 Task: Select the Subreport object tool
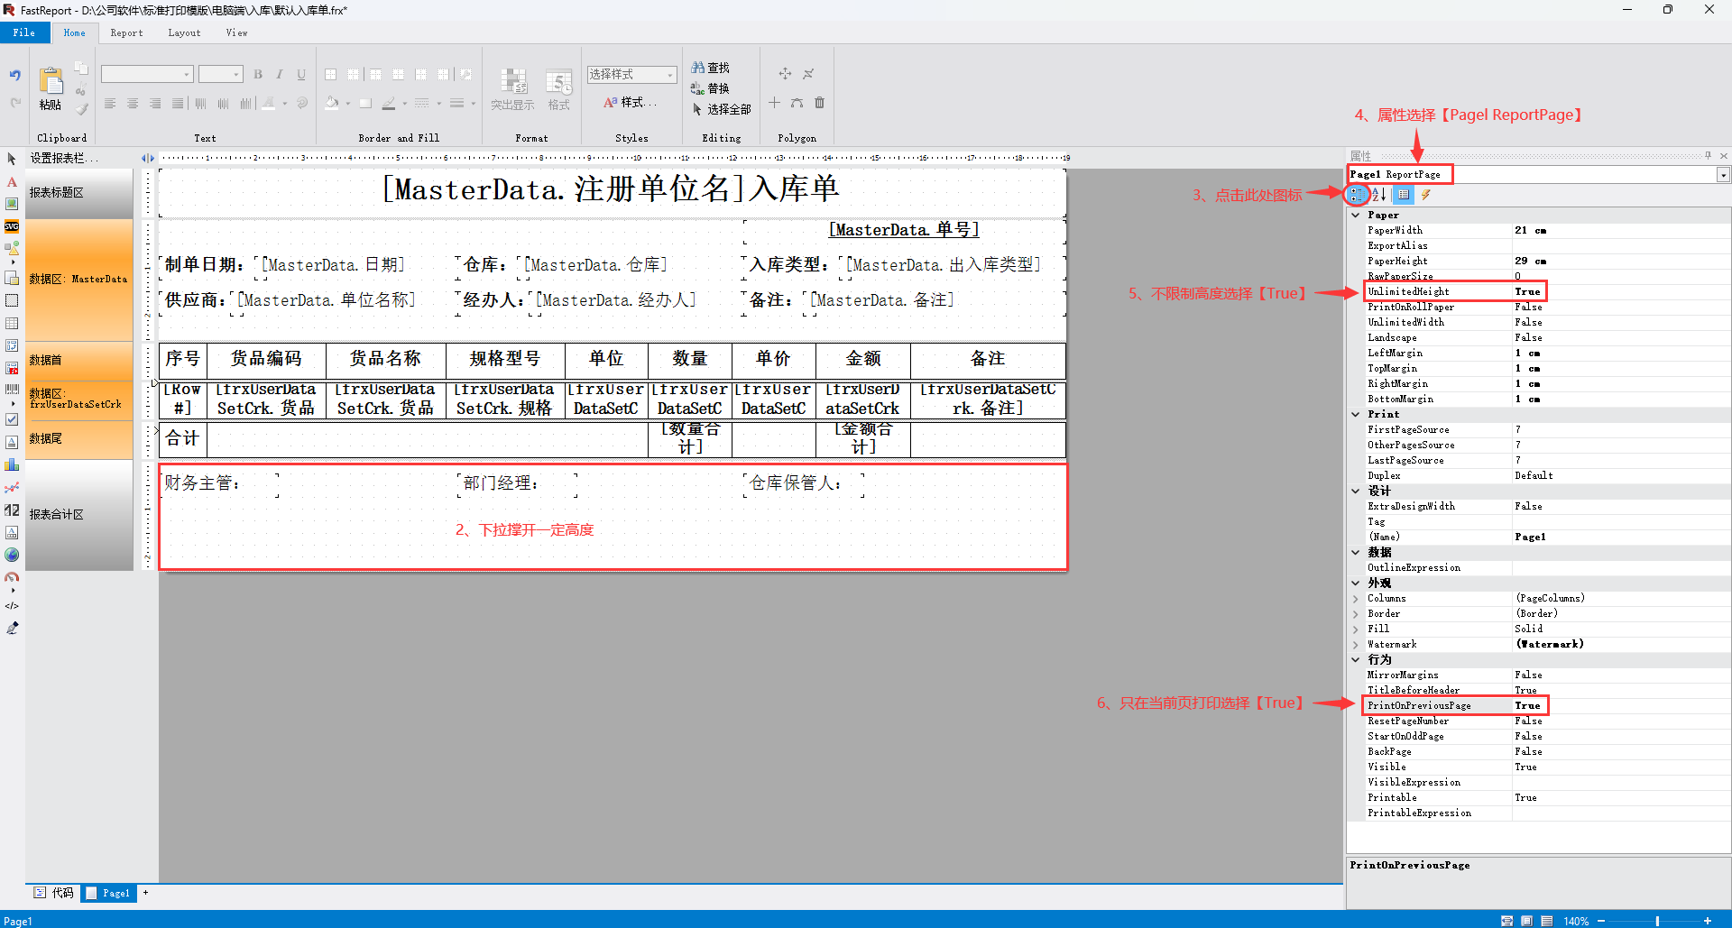point(12,278)
